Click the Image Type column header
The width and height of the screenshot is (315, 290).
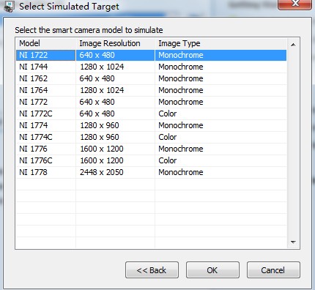[x=220, y=43]
